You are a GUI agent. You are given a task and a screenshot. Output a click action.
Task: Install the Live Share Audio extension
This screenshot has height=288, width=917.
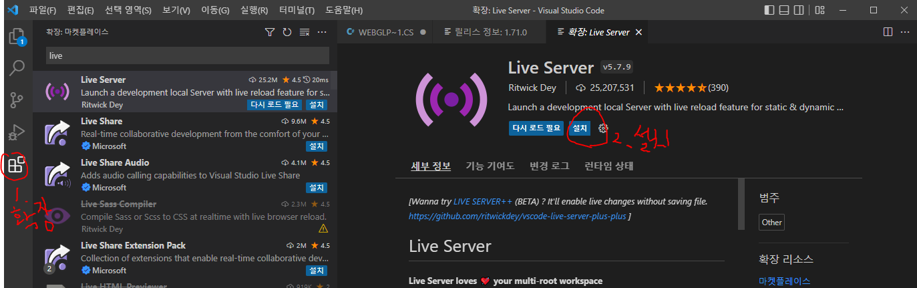point(317,188)
